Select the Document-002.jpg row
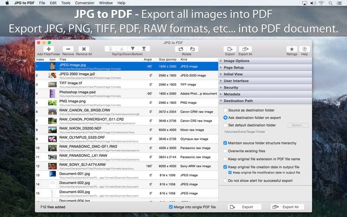Screen dimensions: 347x217 point(127,184)
